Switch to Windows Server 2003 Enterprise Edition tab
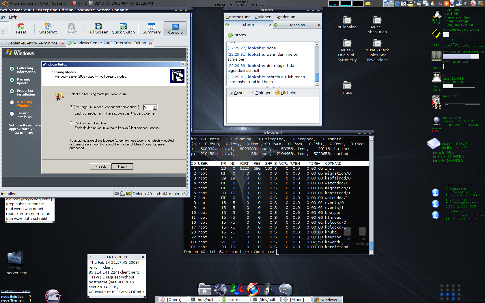The width and height of the screenshot is (485, 303). [x=110, y=43]
